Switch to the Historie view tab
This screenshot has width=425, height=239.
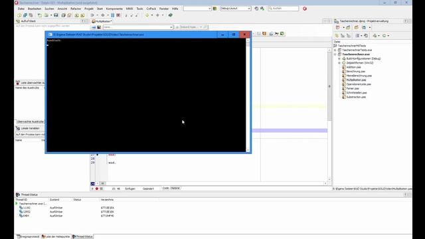click(x=175, y=188)
